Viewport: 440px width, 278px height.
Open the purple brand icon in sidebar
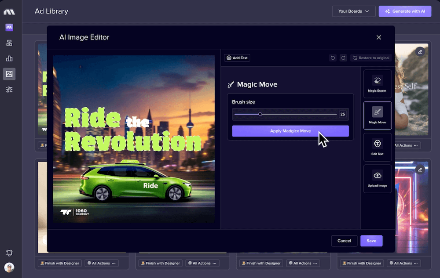[9, 27]
